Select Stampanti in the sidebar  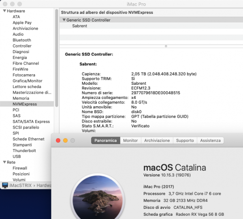click(22, 145)
